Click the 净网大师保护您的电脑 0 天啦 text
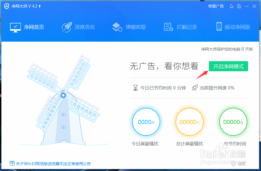This screenshot has width=261, height=171. coord(227,49)
